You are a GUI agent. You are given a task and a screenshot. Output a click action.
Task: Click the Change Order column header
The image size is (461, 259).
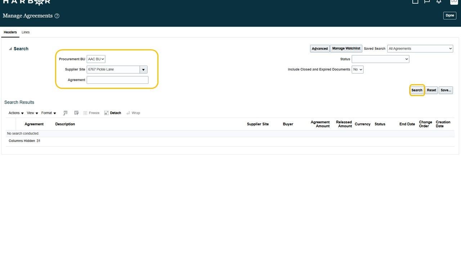425,124
